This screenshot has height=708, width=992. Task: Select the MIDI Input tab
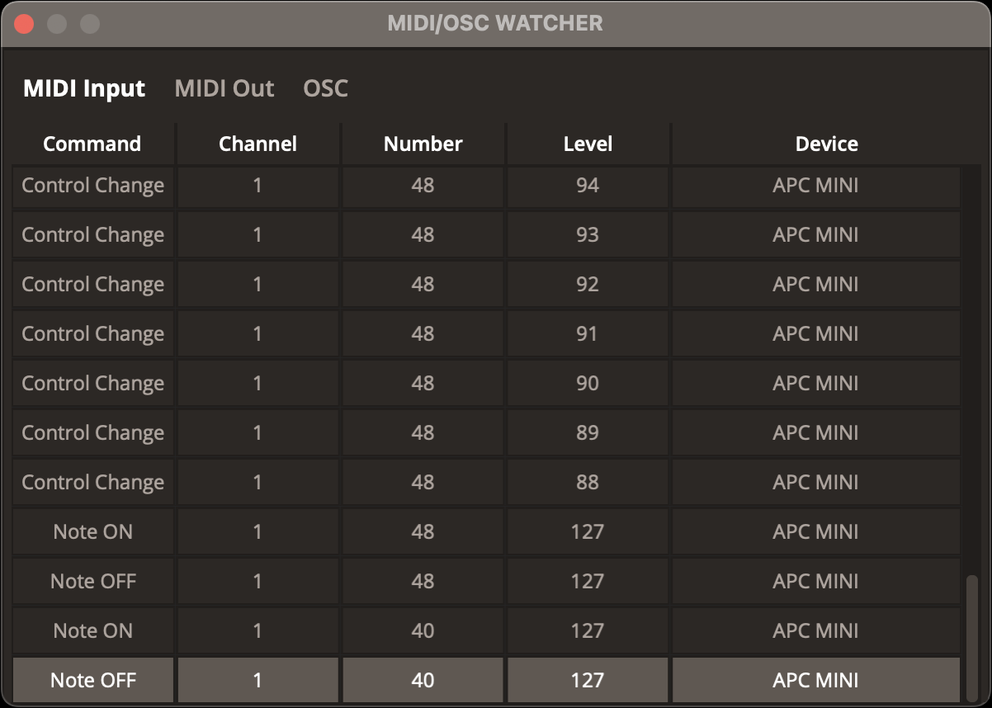tap(84, 88)
